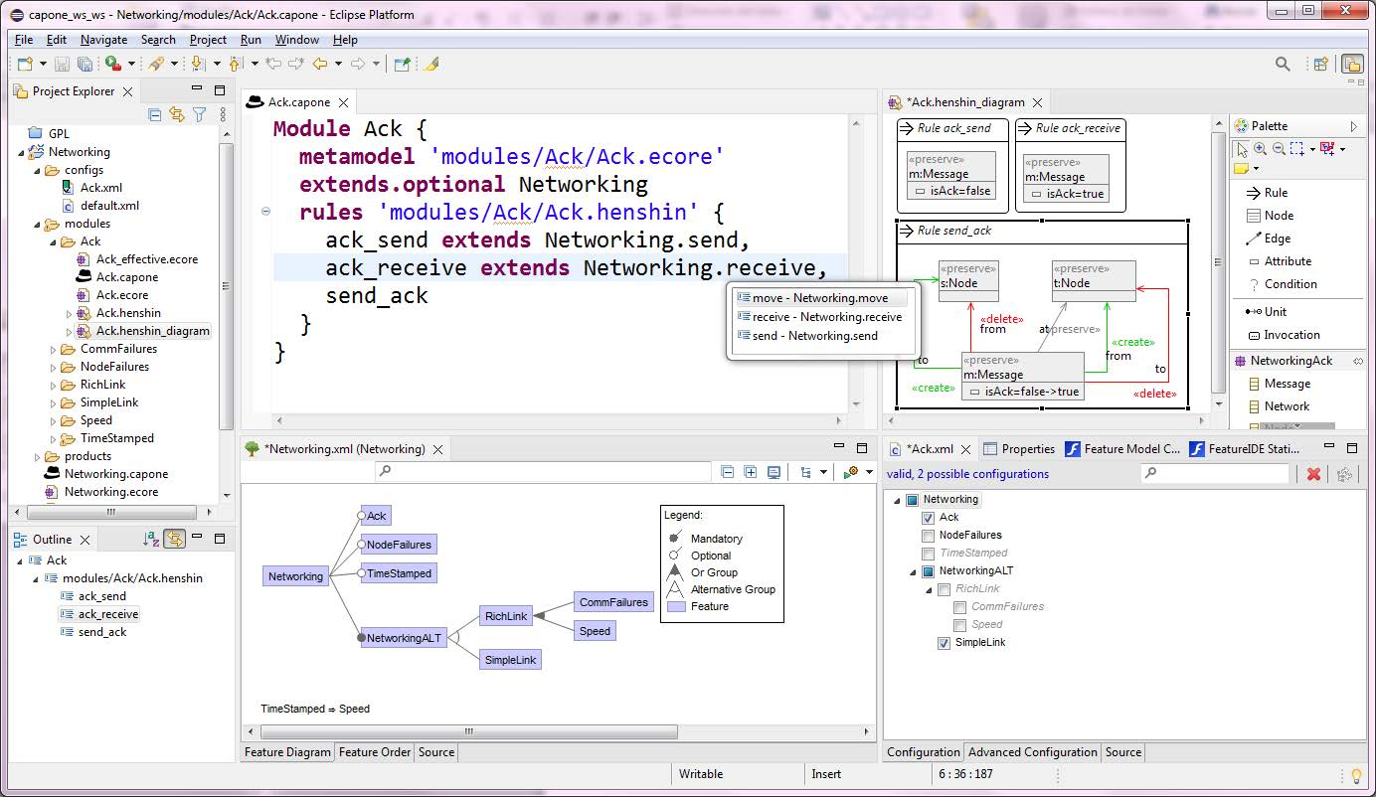Click the configuration search input field

[1215, 474]
